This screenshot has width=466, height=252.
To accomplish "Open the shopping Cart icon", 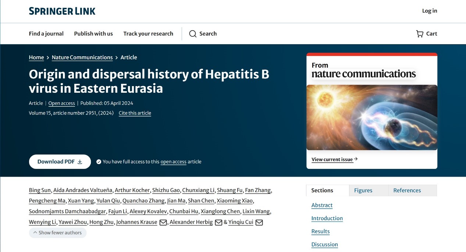I will coord(420,34).
